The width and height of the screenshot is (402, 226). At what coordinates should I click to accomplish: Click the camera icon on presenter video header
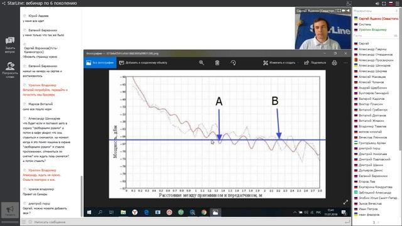[x=344, y=11]
